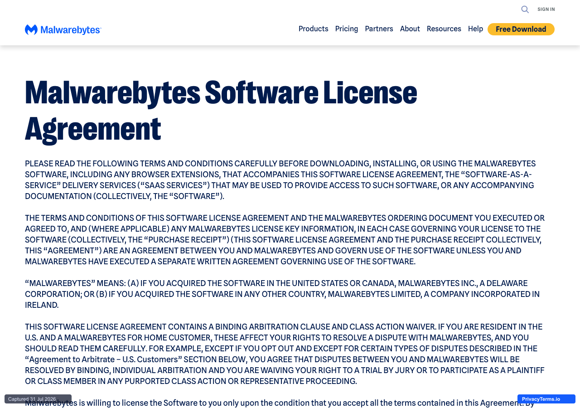Click paragraph beginning '“MALWAREBYTES” MEANS'
580x408 pixels.
click(282, 294)
